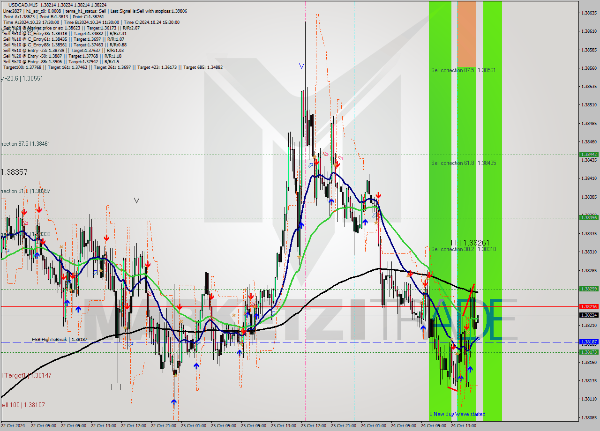Click the 'ell 100 | 1.38107' label
This screenshot has width=600, height=431.
[x=23, y=405]
